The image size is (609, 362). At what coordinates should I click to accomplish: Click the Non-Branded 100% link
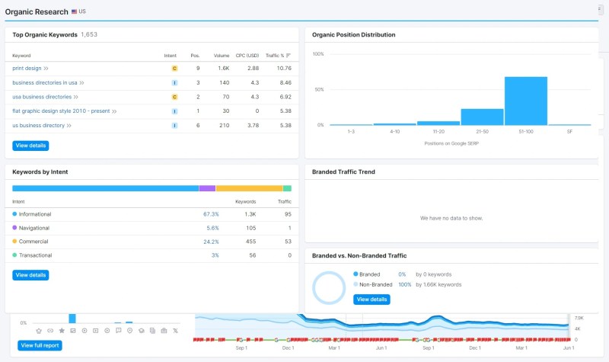405,284
